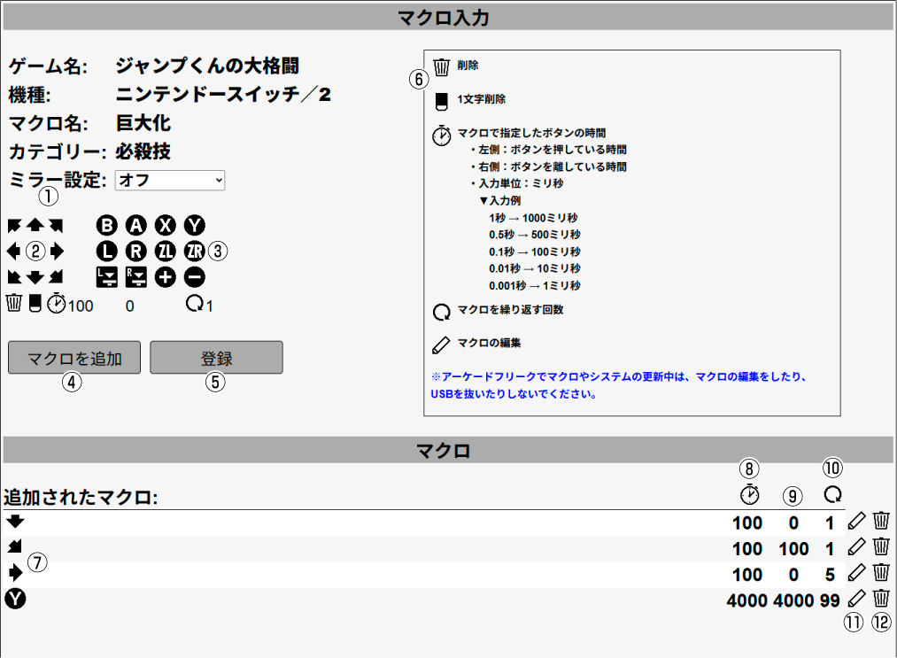Click the plus (+) button icon
This screenshot has width=897, height=658.
[x=164, y=276]
